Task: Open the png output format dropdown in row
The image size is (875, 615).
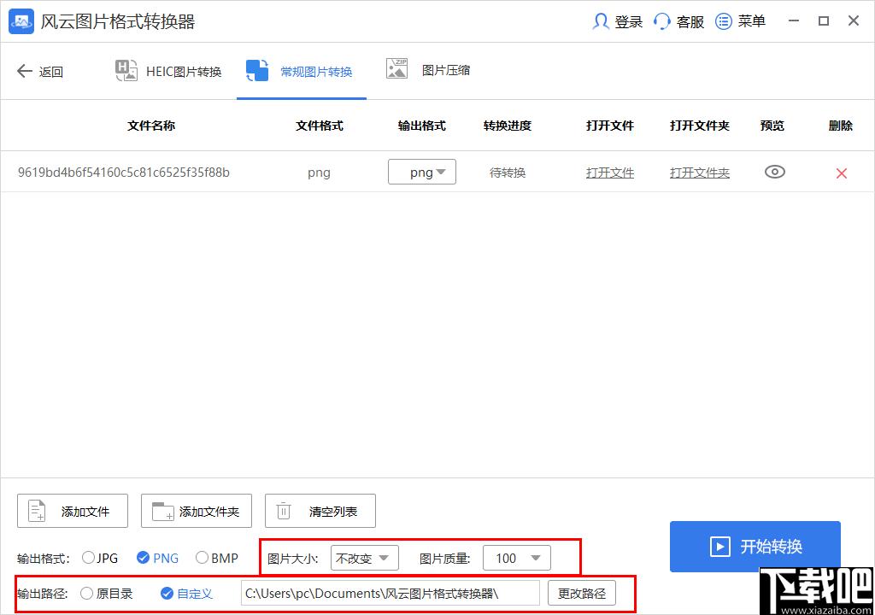Action: click(422, 172)
